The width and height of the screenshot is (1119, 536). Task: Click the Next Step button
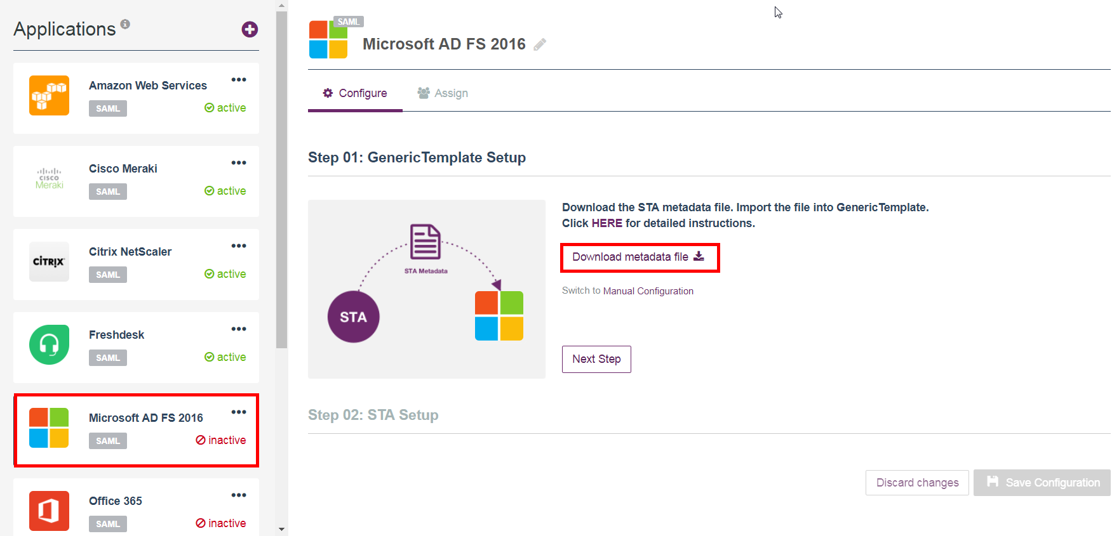[596, 359]
